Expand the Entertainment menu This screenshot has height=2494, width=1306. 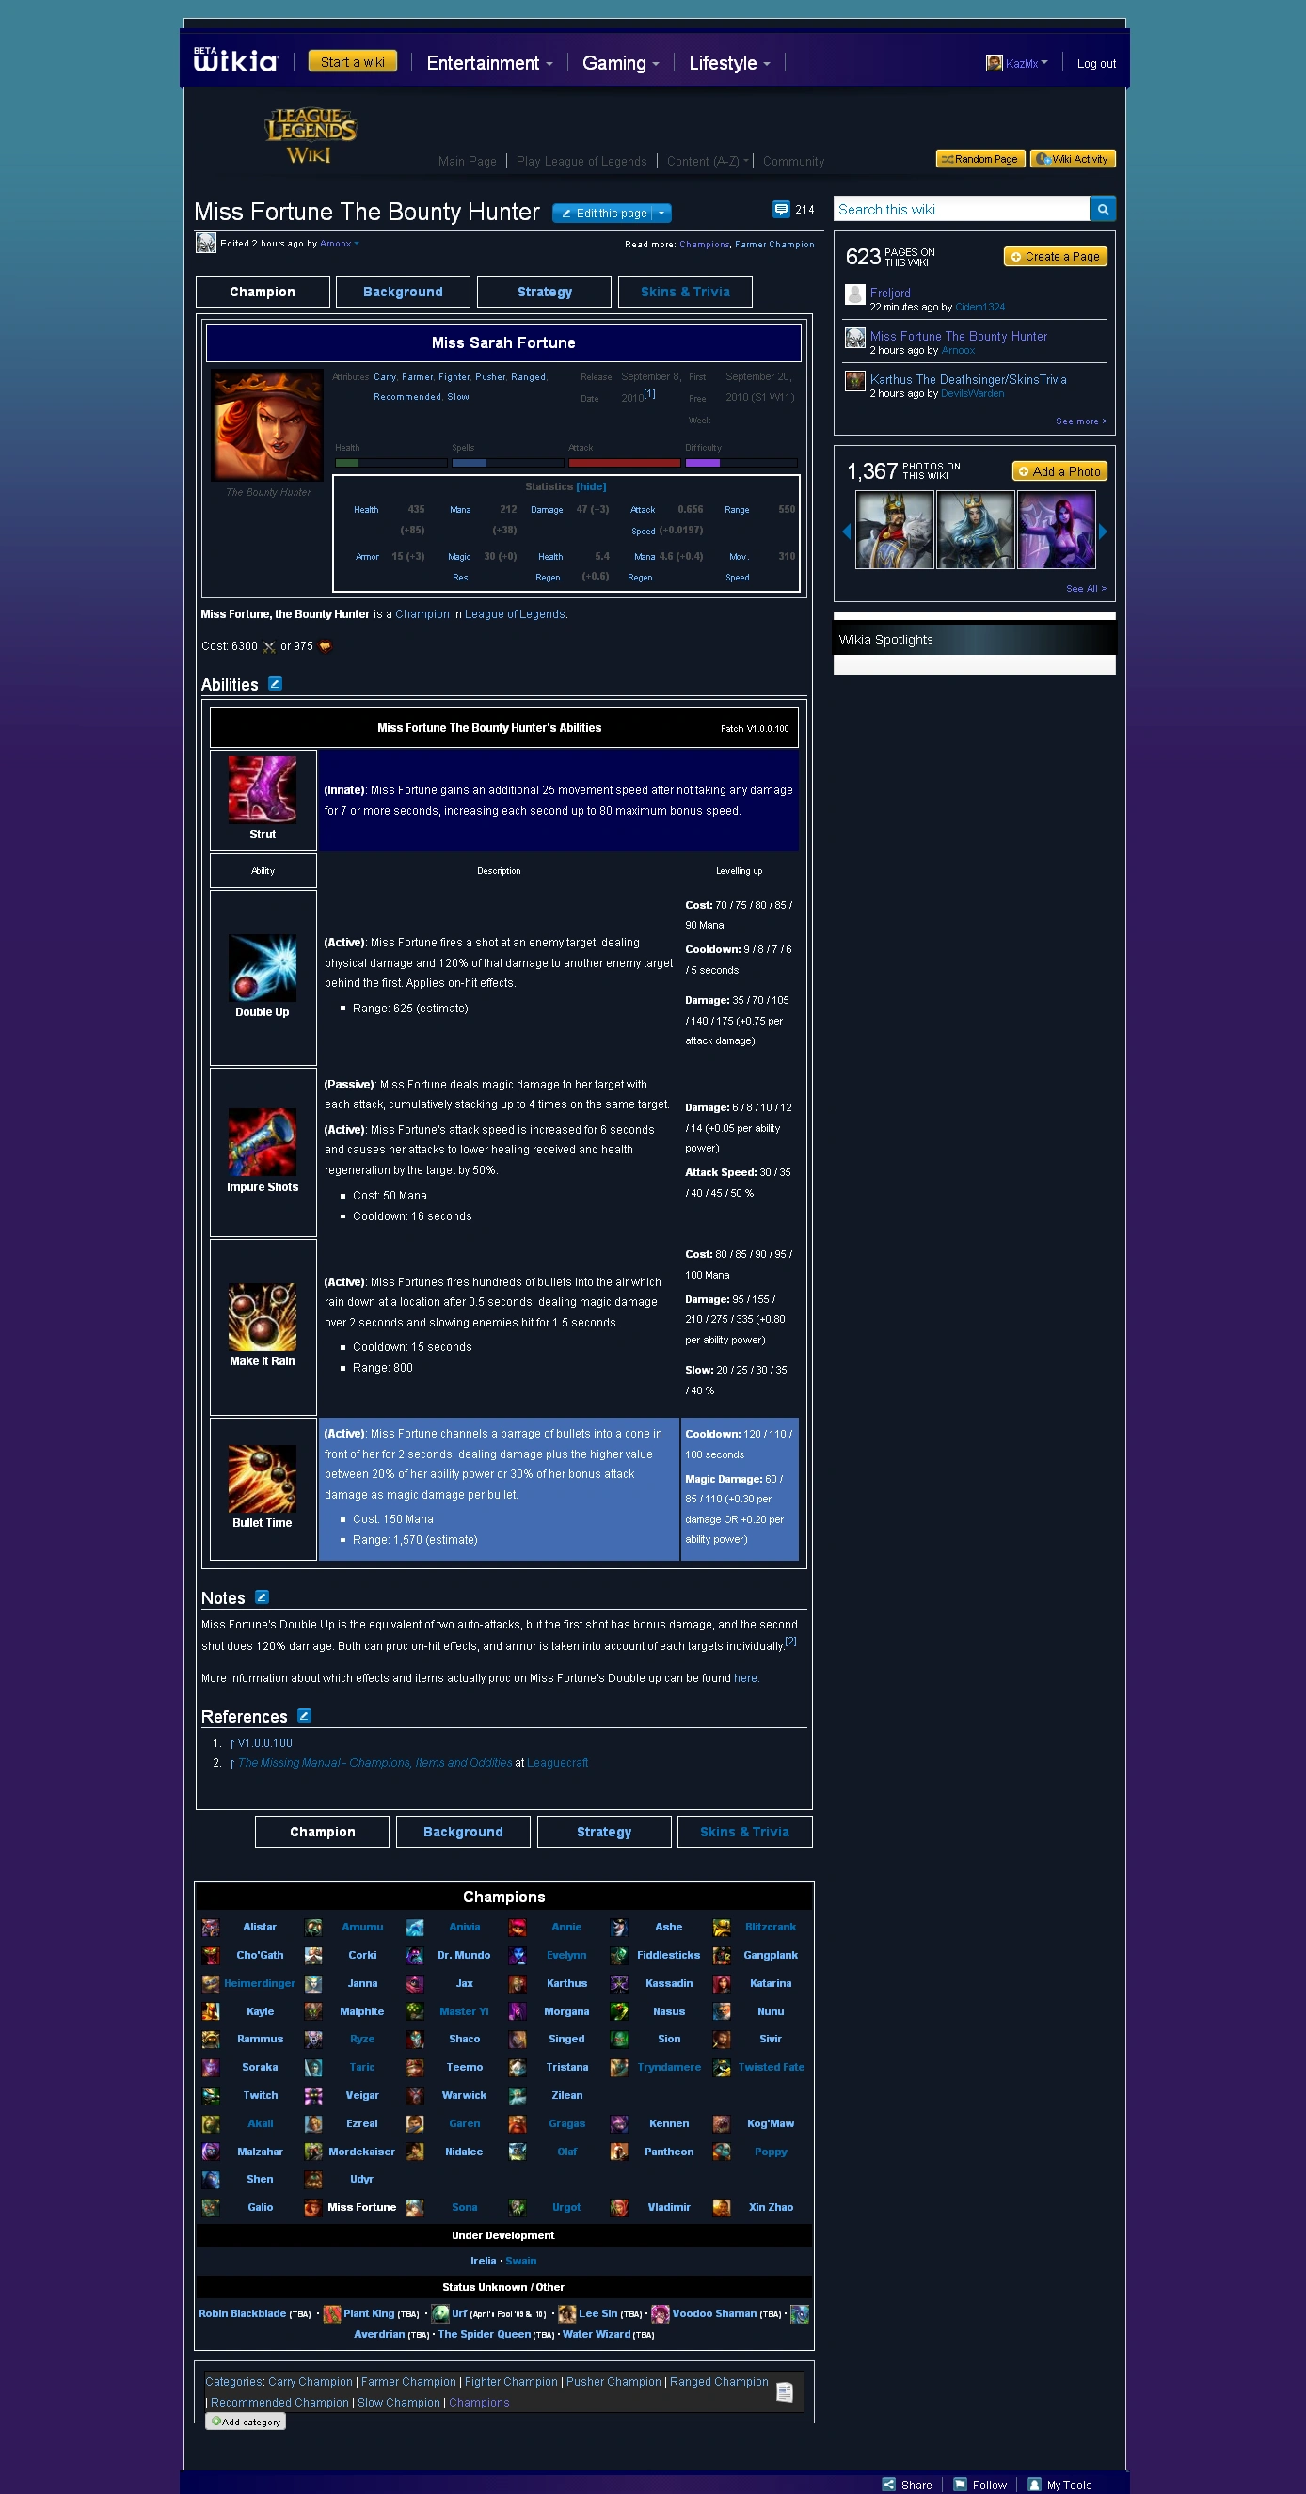[489, 63]
